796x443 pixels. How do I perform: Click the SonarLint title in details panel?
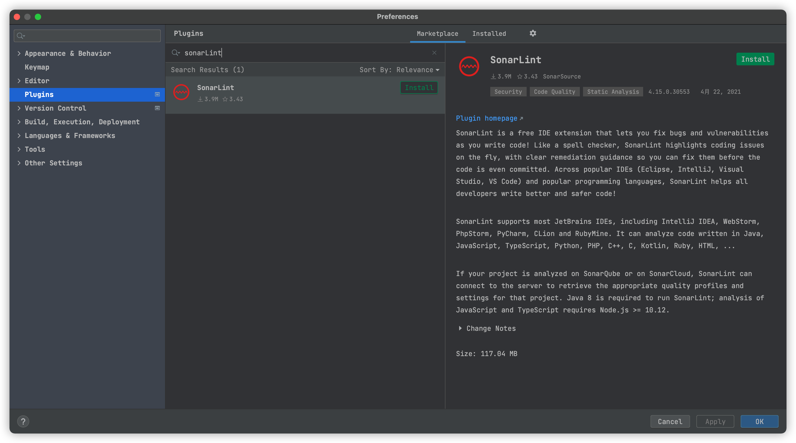click(x=515, y=60)
